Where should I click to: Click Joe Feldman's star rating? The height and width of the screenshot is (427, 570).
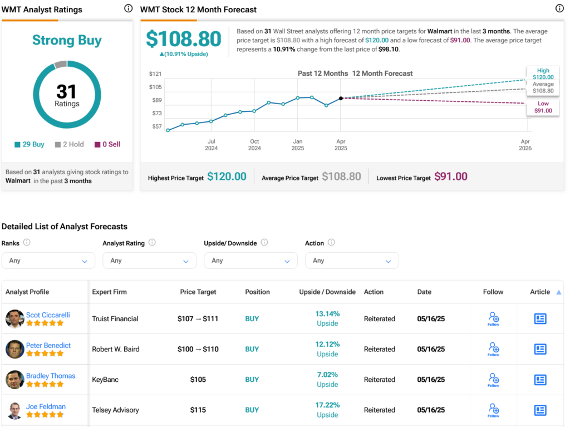tap(45, 415)
